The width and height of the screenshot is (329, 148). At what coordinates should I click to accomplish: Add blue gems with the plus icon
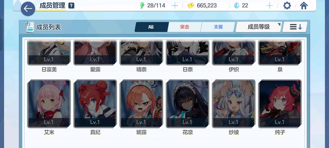[x=270, y=6]
